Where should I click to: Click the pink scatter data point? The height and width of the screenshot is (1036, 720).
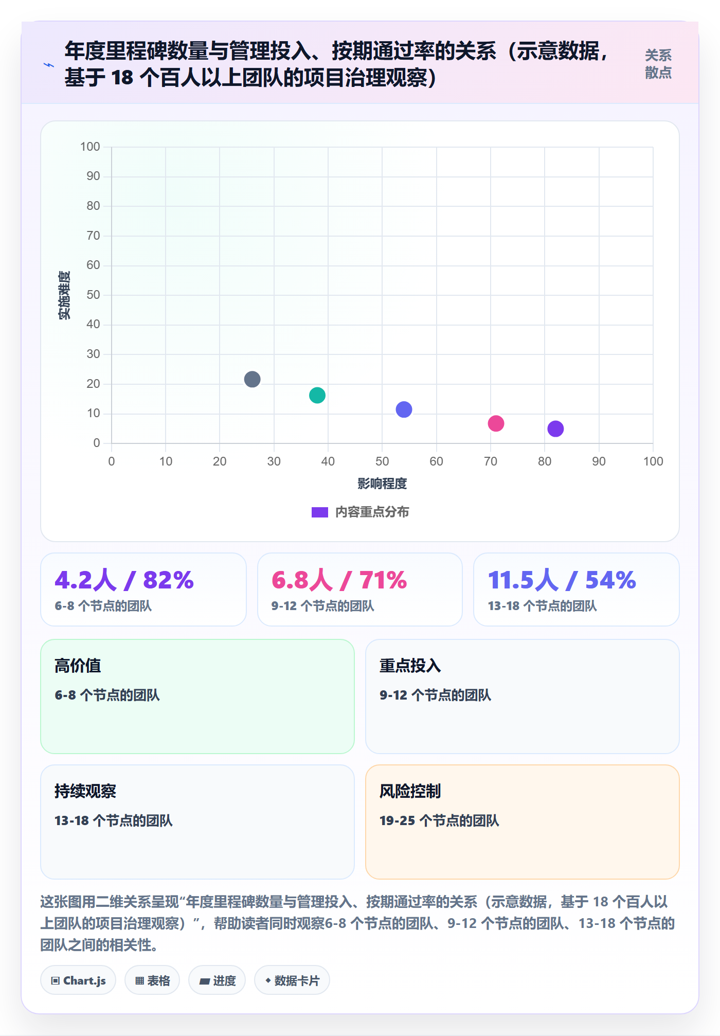[496, 423]
